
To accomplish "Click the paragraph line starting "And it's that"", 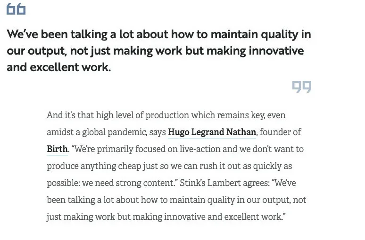I will tap(166, 115).
